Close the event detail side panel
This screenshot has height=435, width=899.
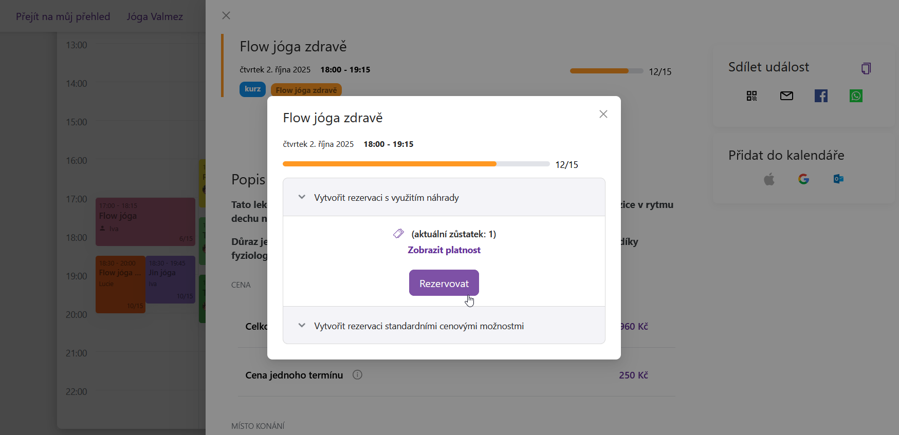tap(226, 15)
